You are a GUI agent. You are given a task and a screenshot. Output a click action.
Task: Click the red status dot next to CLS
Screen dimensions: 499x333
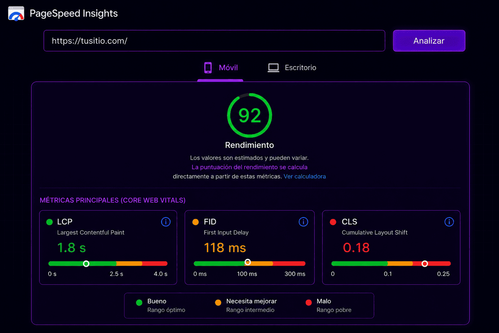333,222
